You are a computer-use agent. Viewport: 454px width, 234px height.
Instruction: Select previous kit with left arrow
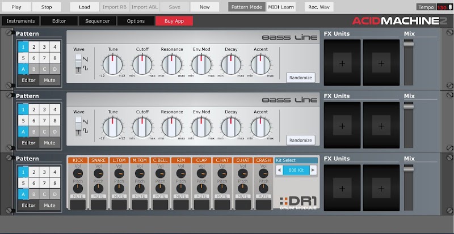[279, 170]
